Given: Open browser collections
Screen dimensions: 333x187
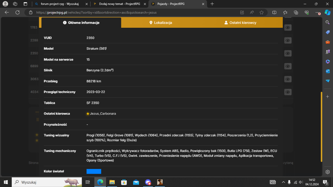Looking at the screenshot, I should [296, 13].
